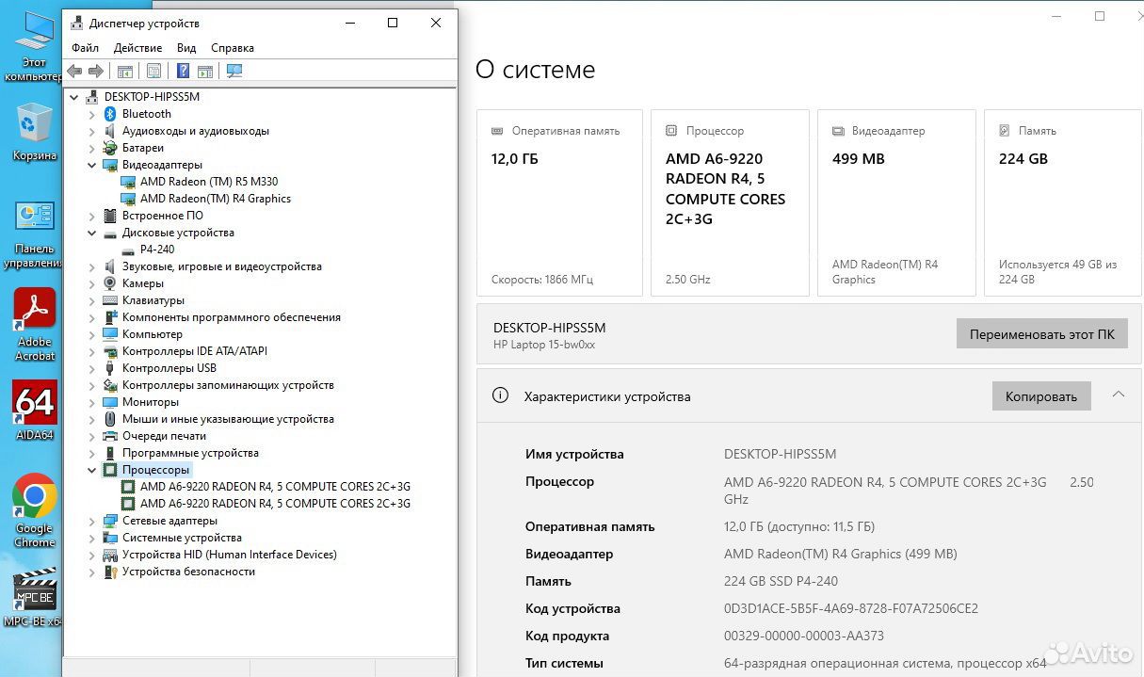Toggle the action pane toolbar icon

(x=204, y=71)
